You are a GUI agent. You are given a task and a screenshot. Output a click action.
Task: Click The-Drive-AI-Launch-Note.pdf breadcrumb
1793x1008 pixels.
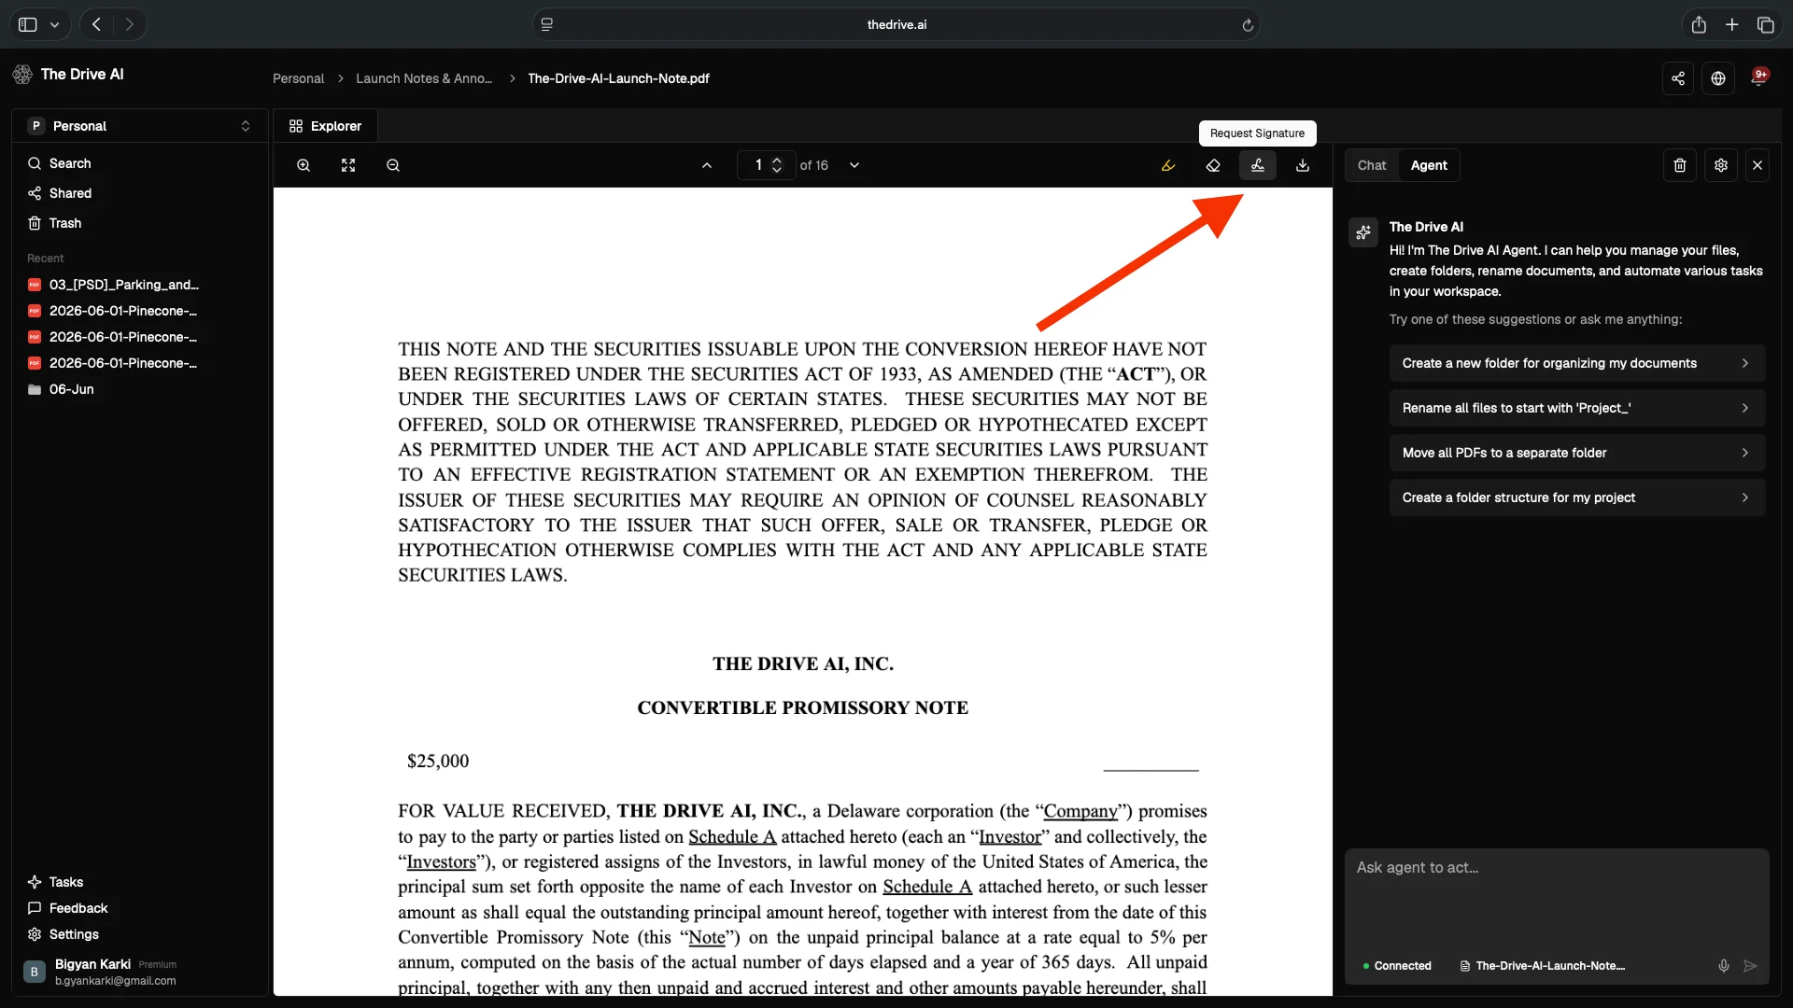618,78
